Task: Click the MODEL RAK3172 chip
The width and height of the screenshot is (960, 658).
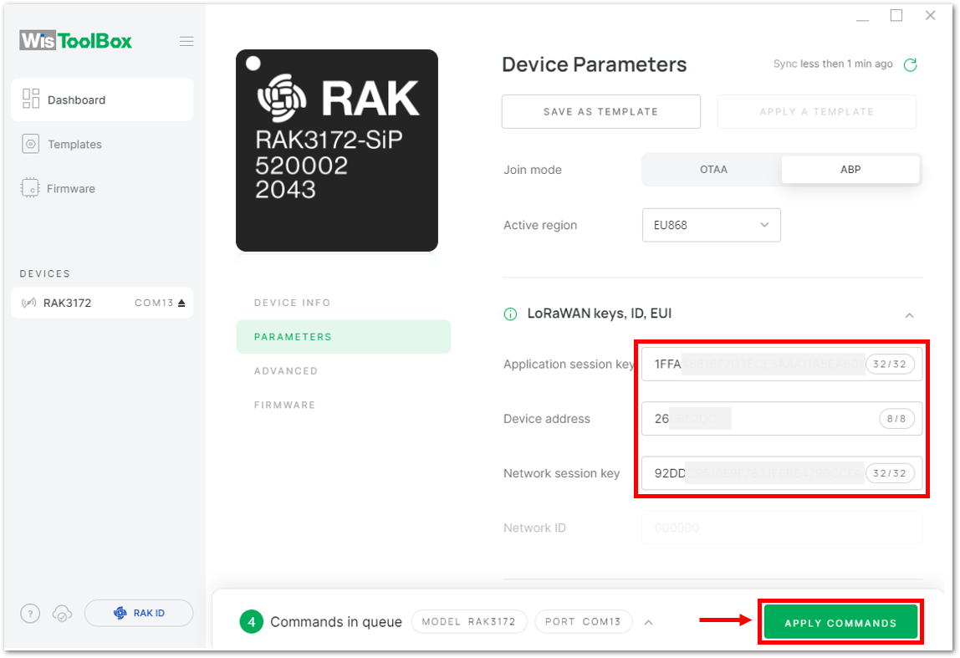Action: (469, 622)
